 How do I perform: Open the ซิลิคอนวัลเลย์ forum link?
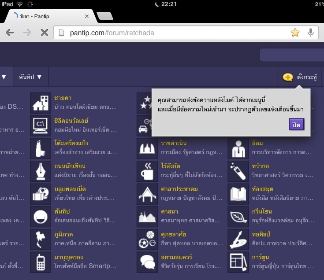click(71, 121)
